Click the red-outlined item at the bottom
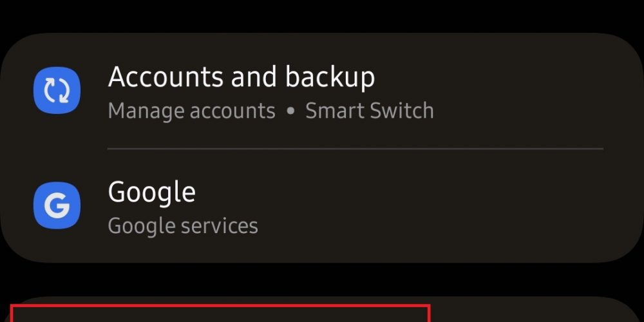This screenshot has height=322, width=644. tap(219, 314)
